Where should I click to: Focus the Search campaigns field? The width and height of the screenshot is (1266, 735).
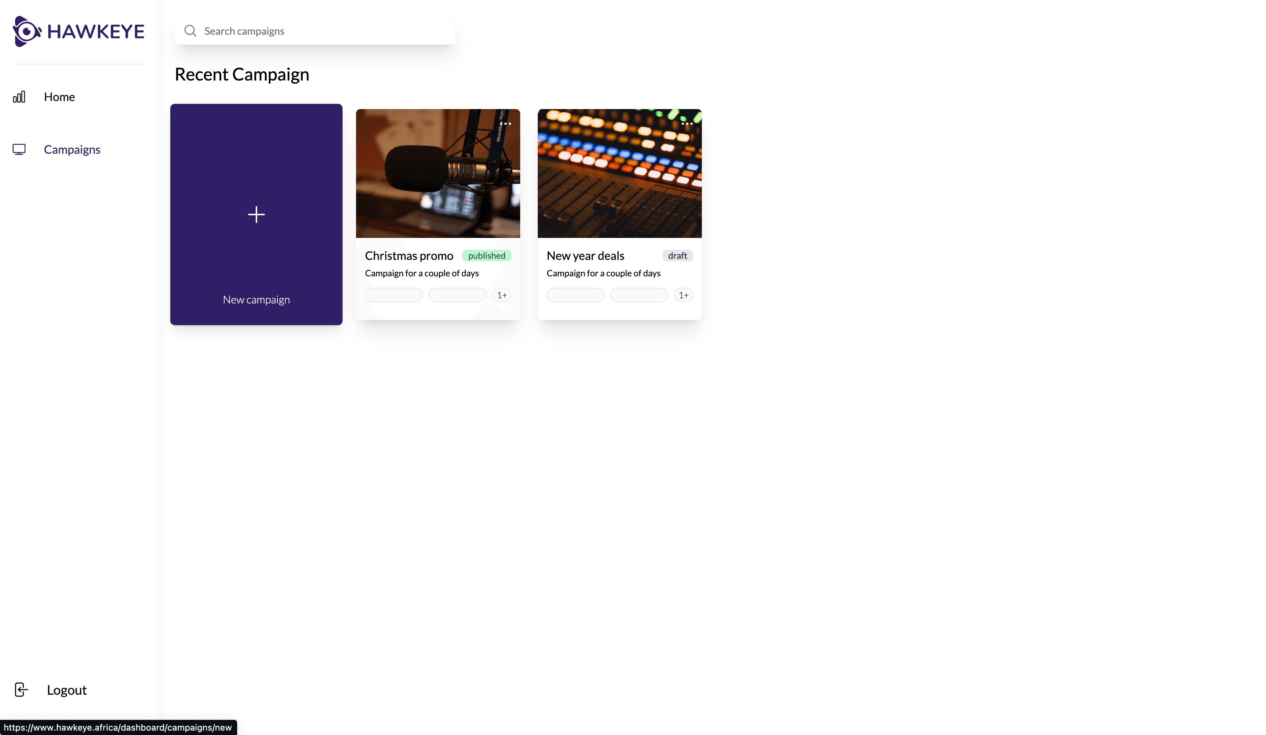[315, 31]
